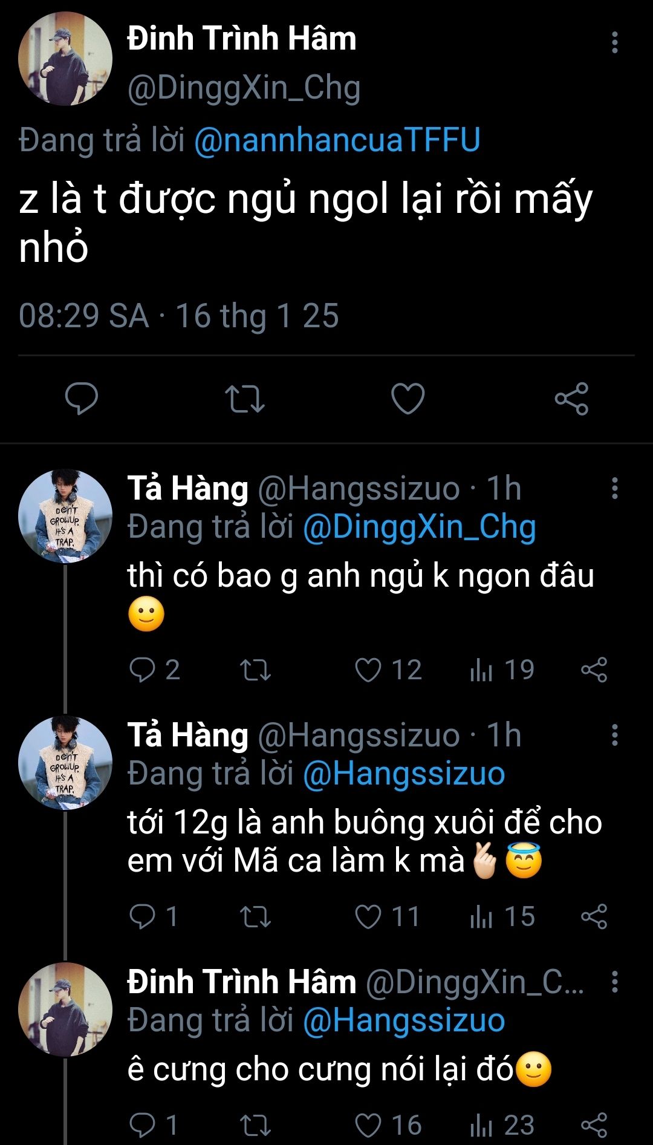Like the main tweet with heart icon
The height and width of the screenshot is (1145, 653).
pyautogui.click(x=408, y=399)
